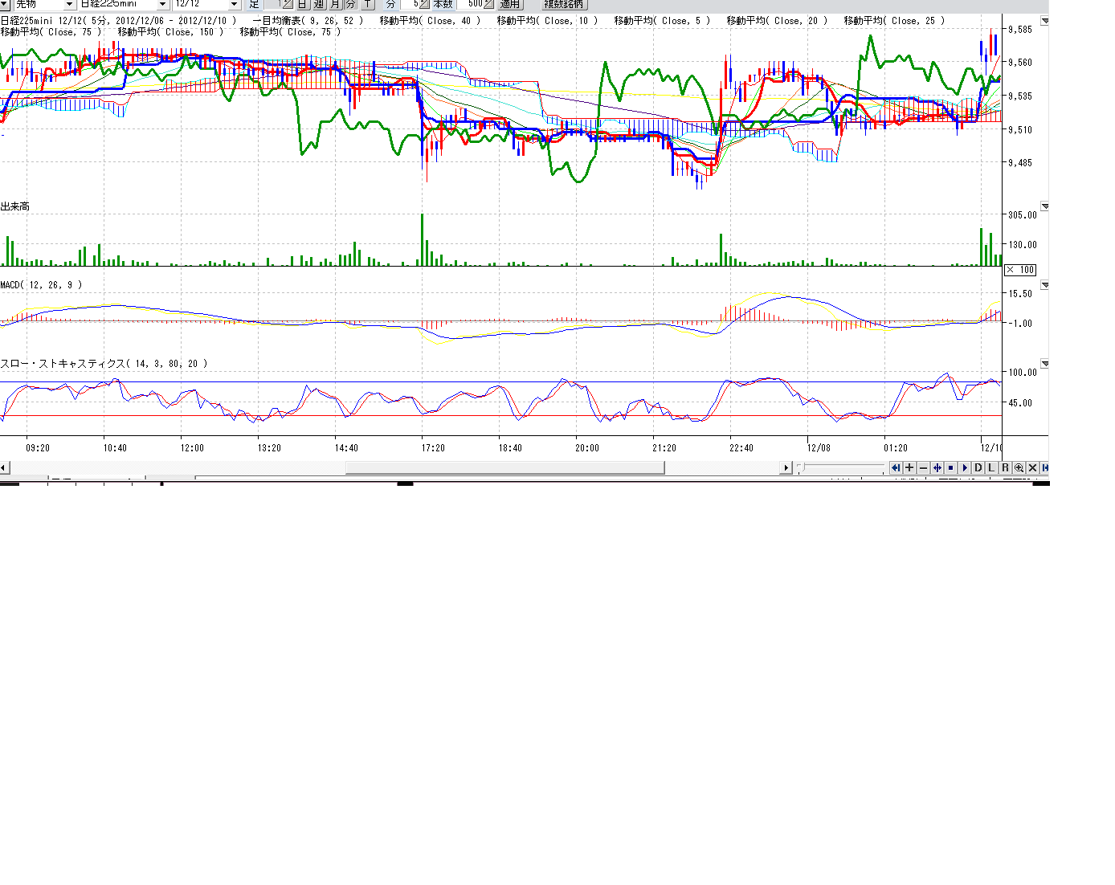Click the 複数銘柄 button
Image resolution: width=1115 pixels, height=885 pixels.
[563, 5]
